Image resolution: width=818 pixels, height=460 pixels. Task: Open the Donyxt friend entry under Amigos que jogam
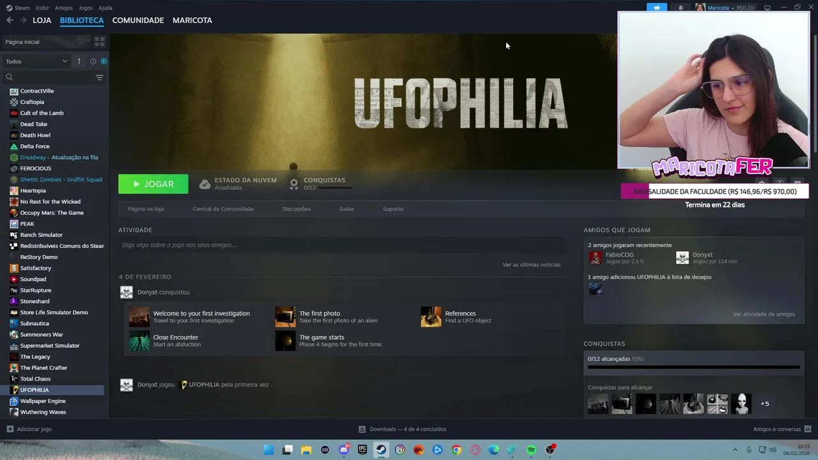click(707, 257)
